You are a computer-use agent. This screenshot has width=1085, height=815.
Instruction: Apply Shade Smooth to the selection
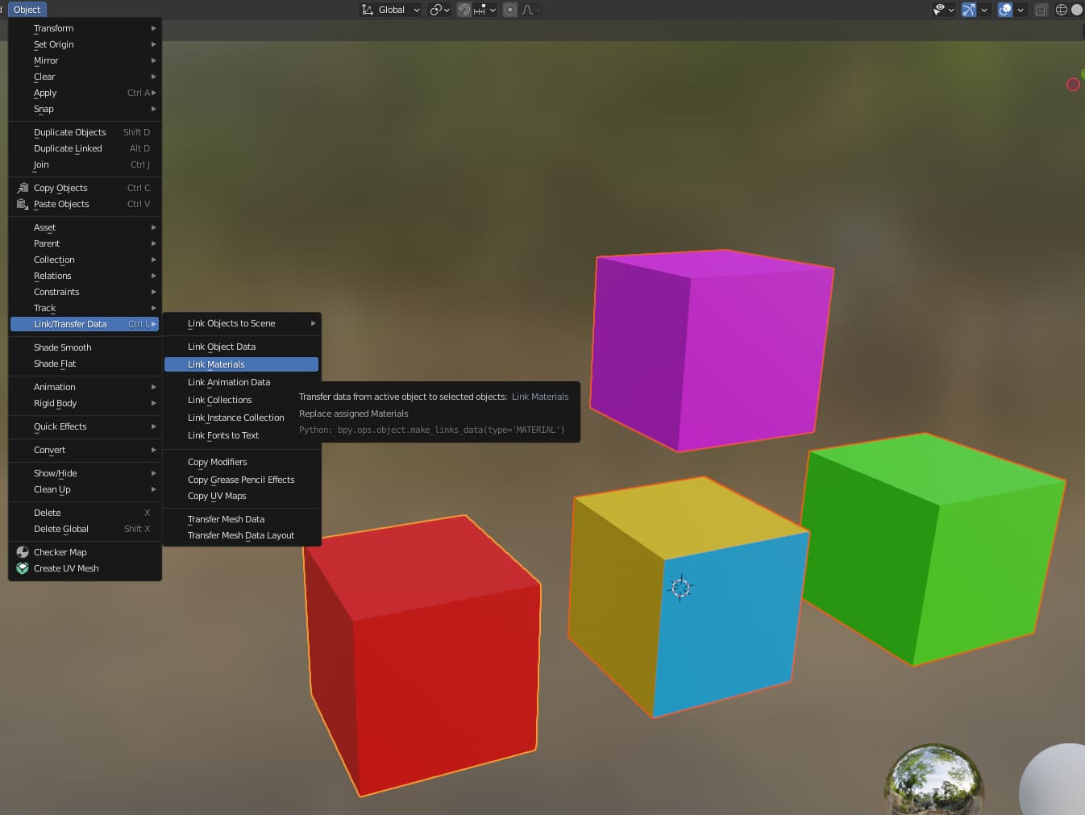(85, 347)
